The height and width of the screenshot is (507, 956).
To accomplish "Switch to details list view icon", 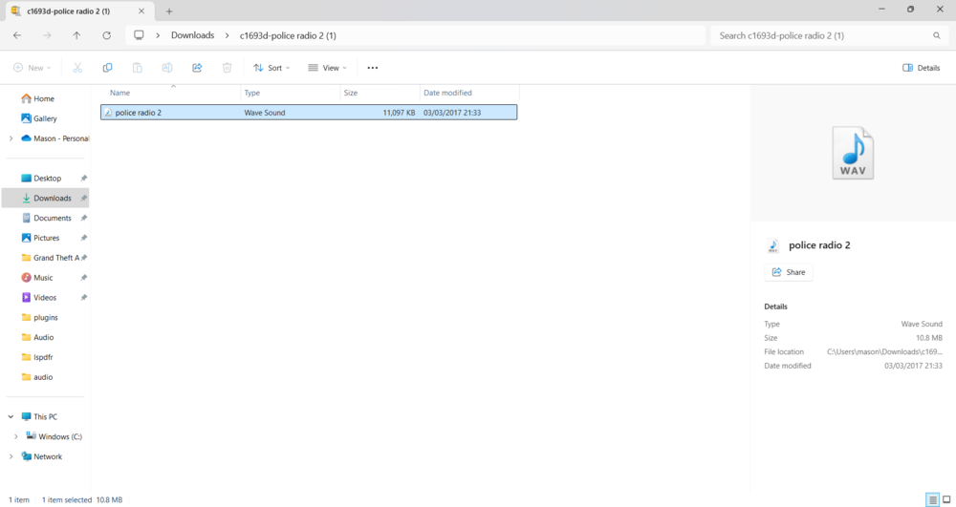I will 932,499.
